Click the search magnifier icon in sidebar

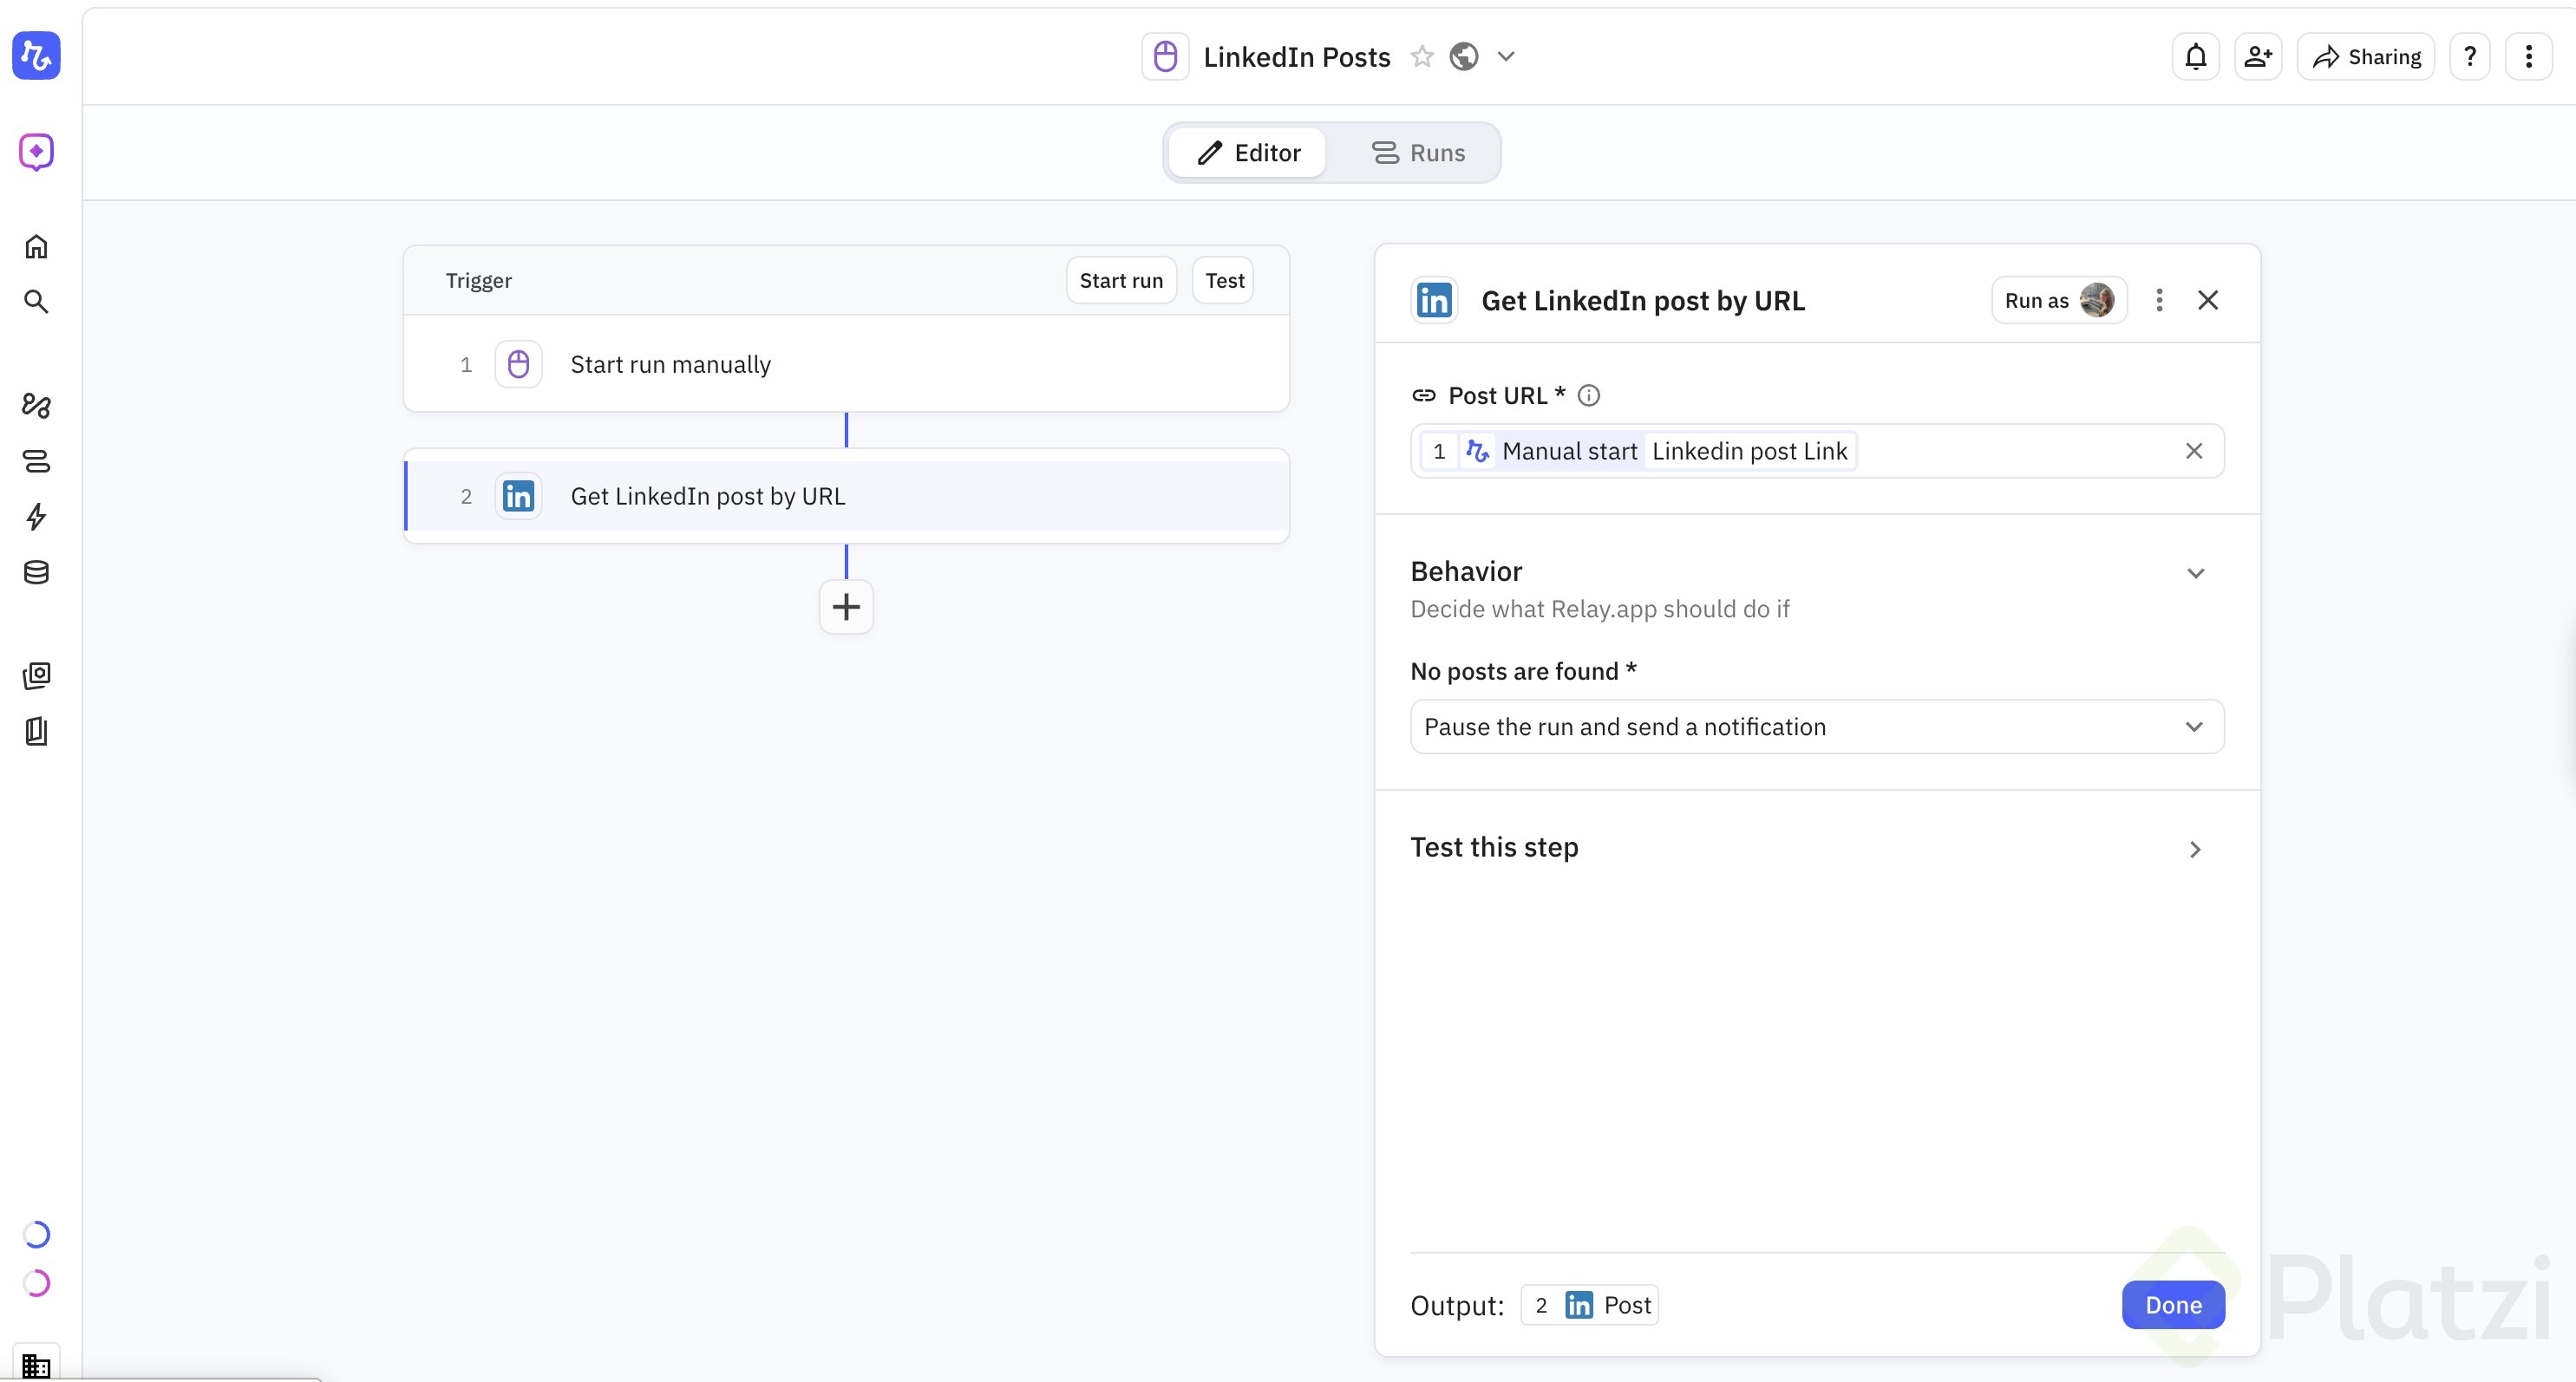coord(36,302)
